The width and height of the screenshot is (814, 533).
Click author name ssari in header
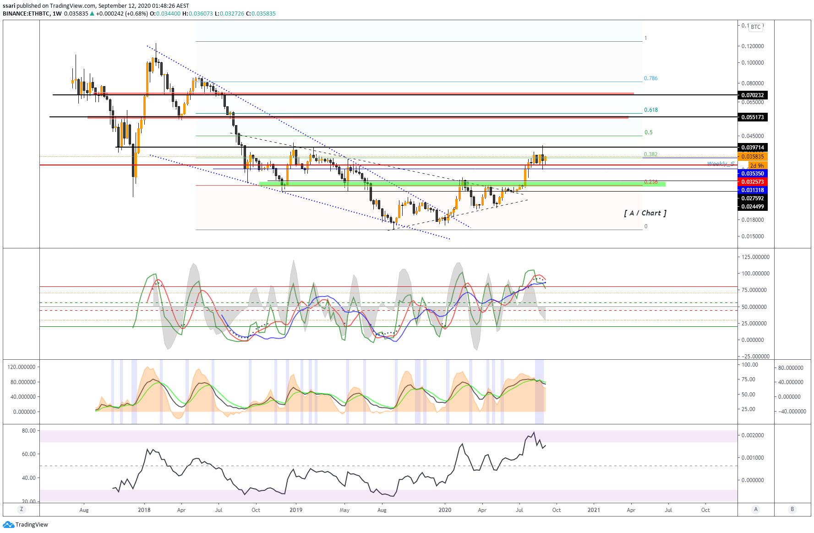(x=9, y=6)
